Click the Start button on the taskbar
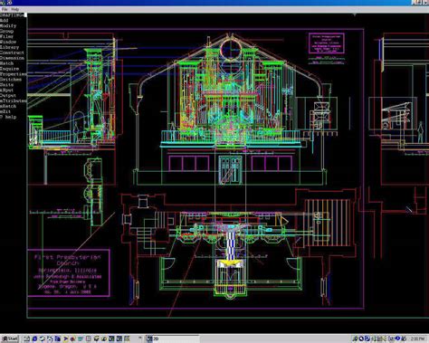Image resolution: width=429 pixels, height=343 pixels. click(x=10, y=338)
